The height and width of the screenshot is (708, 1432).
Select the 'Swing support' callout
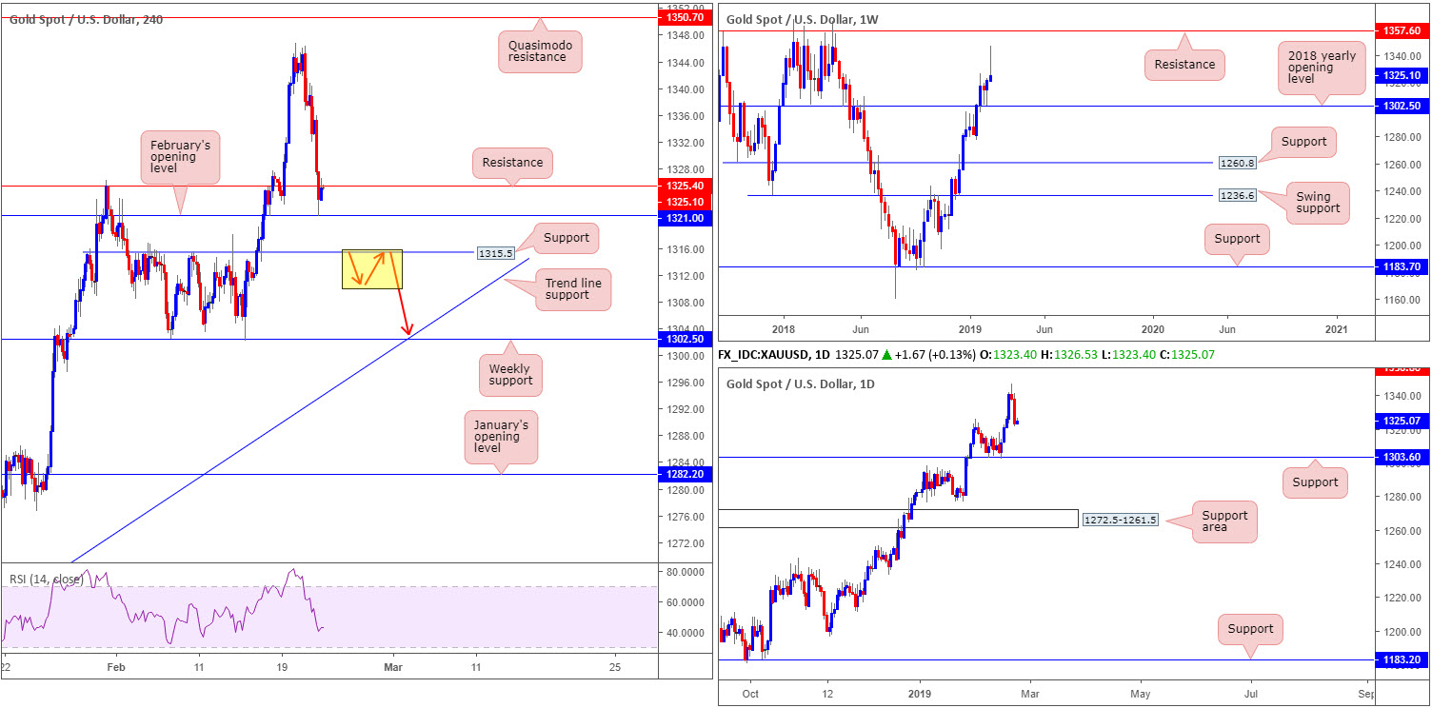[1318, 203]
